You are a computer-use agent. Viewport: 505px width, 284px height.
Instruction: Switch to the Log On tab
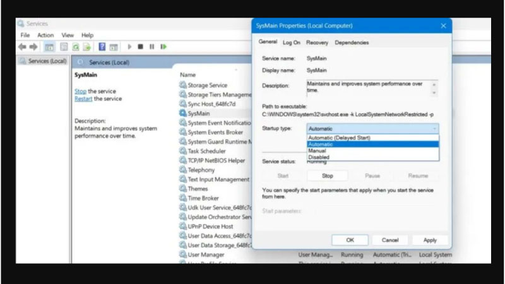(292, 42)
